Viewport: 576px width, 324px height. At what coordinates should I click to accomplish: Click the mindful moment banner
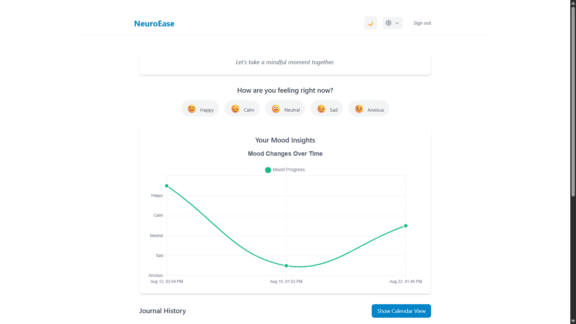pos(285,62)
